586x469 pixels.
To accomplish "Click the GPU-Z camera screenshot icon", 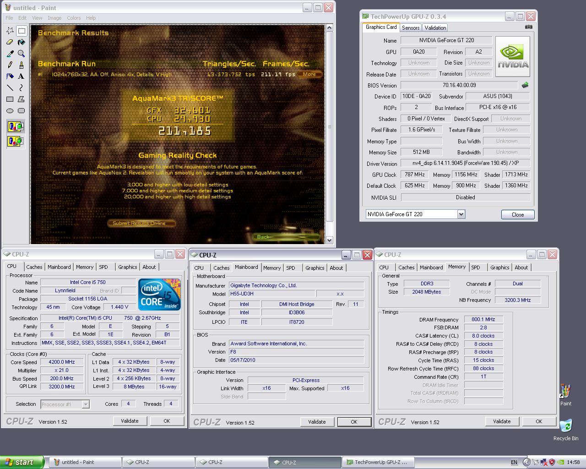I will pos(529,27).
